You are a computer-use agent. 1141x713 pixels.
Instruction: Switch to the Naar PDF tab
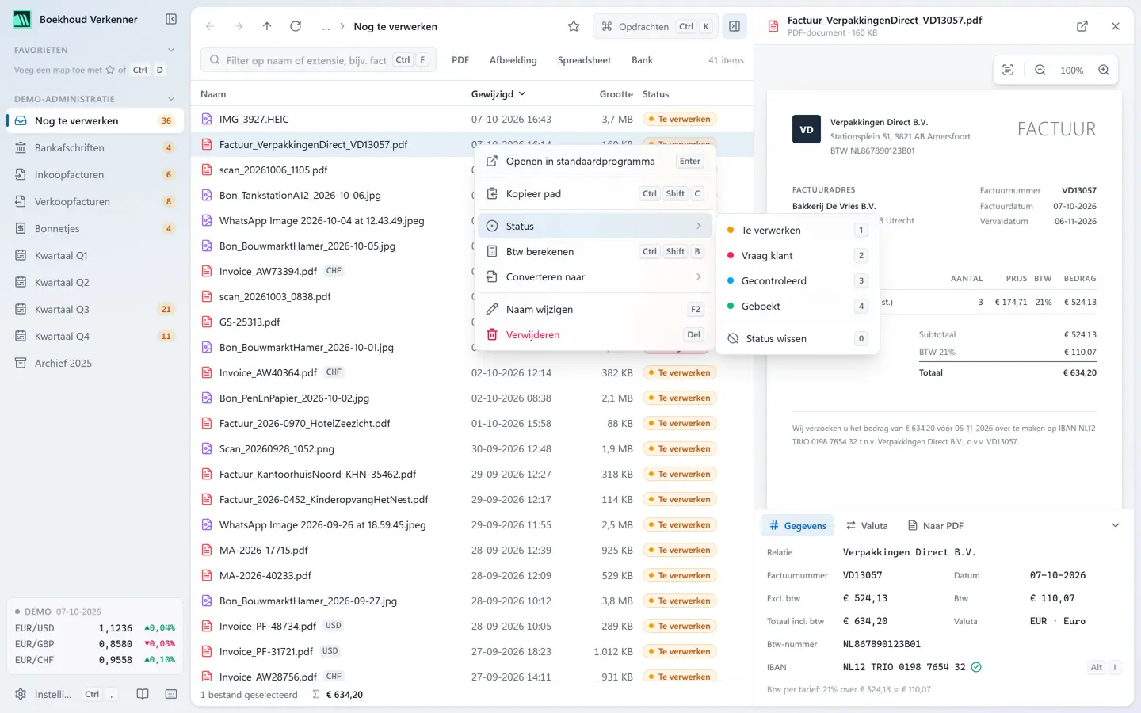point(935,525)
